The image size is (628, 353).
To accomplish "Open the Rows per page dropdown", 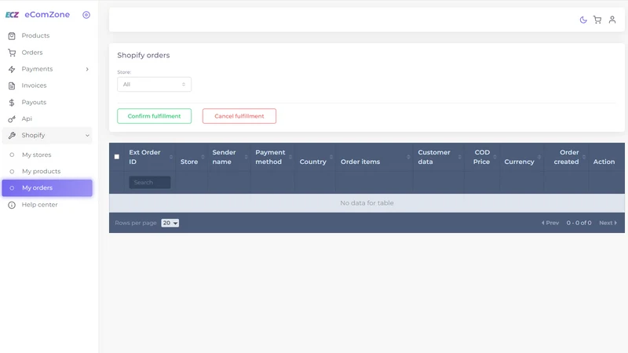I will pos(170,223).
